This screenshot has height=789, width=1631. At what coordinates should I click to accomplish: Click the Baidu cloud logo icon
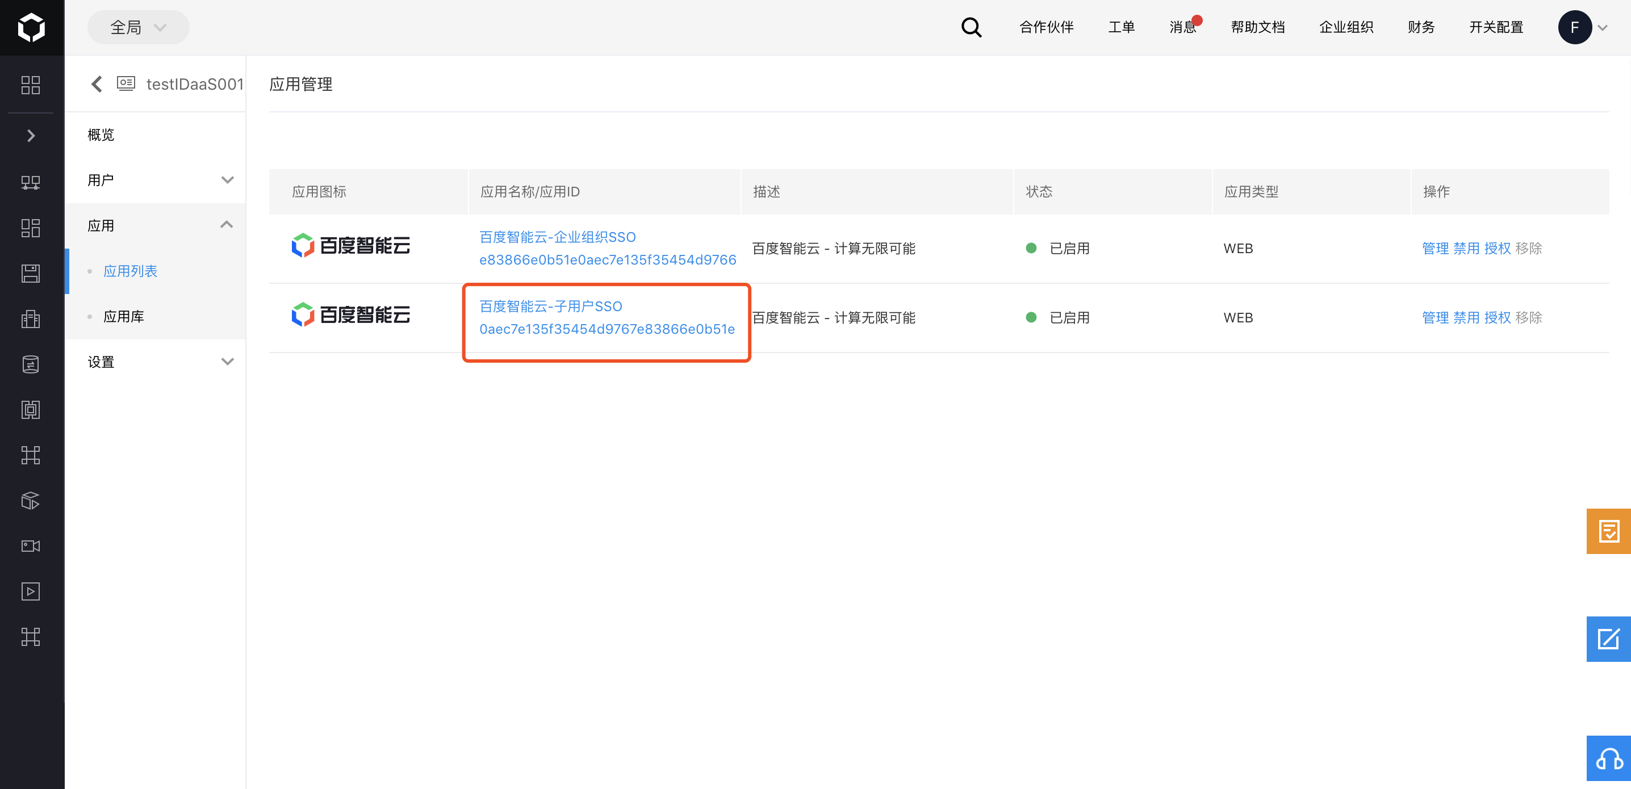[x=31, y=27]
